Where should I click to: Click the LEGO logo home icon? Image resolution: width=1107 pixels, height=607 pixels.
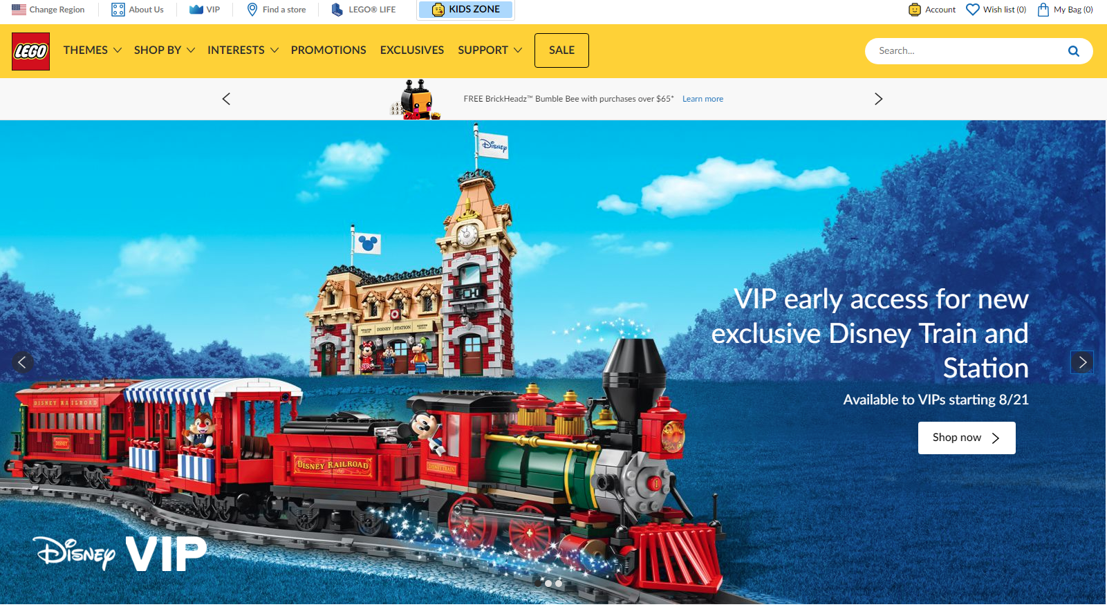[x=30, y=51]
